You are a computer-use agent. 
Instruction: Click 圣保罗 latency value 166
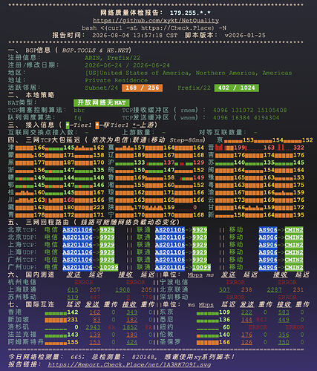tap(224, 342)
